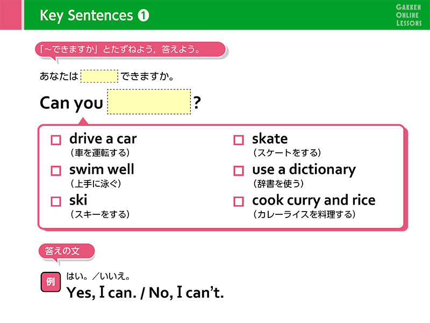Check the box for drive a car
This screenshot has height=323, width=430.
pyautogui.click(x=56, y=140)
